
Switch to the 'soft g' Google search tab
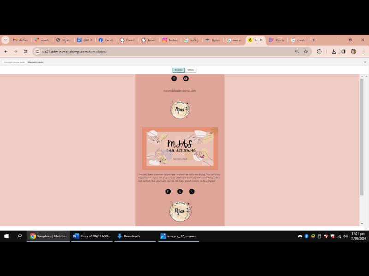point(191,40)
